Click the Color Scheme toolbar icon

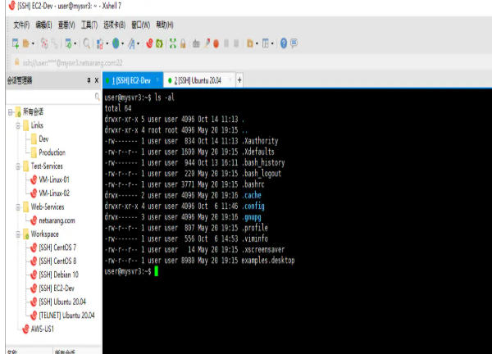coord(100,43)
